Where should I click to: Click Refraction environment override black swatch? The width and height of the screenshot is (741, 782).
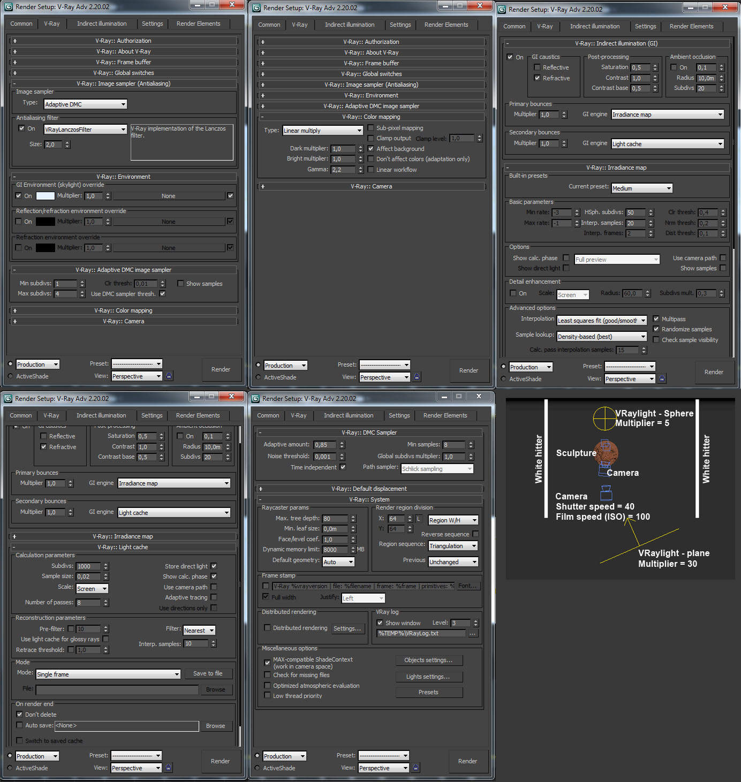point(45,248)
